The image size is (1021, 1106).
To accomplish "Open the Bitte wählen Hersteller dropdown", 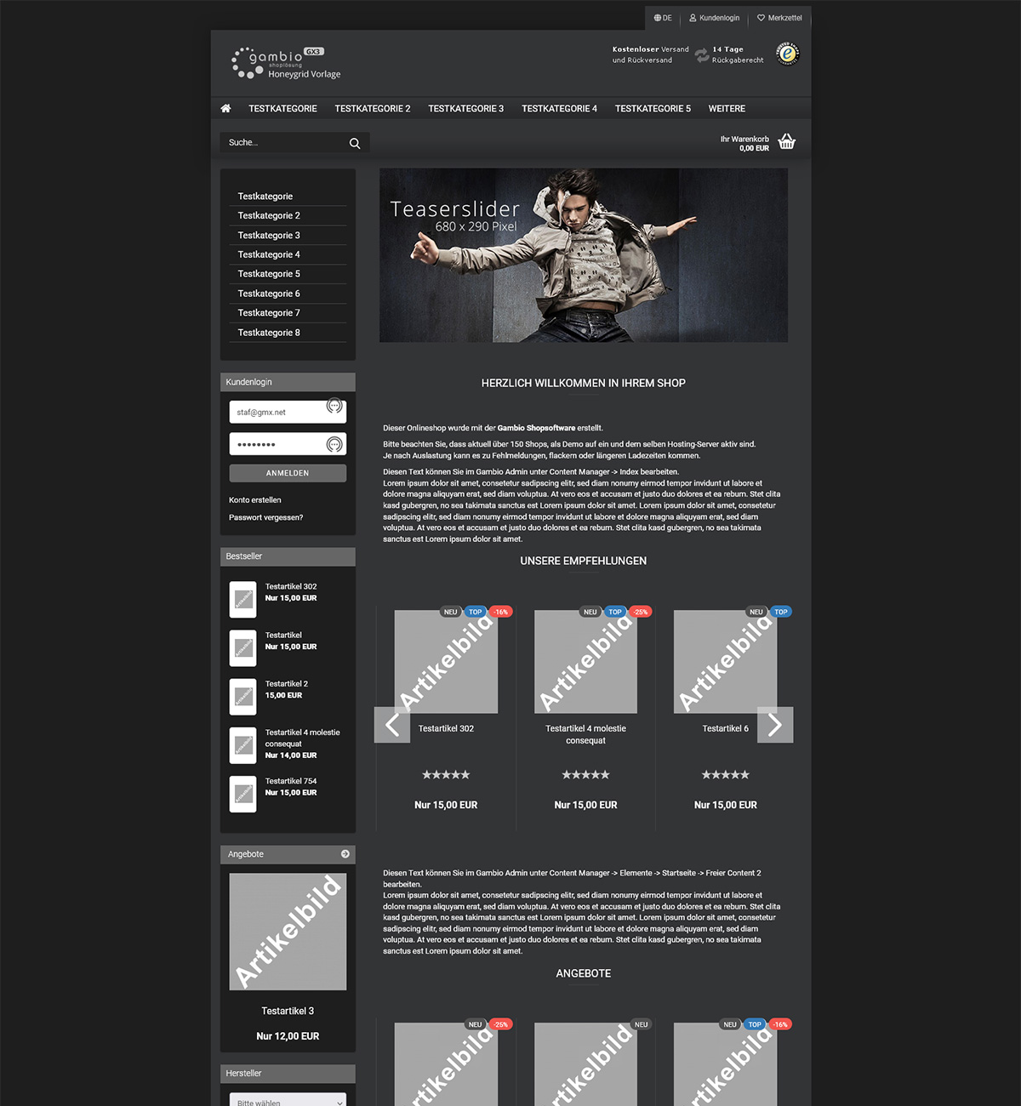I will [x=288, y=1100].
